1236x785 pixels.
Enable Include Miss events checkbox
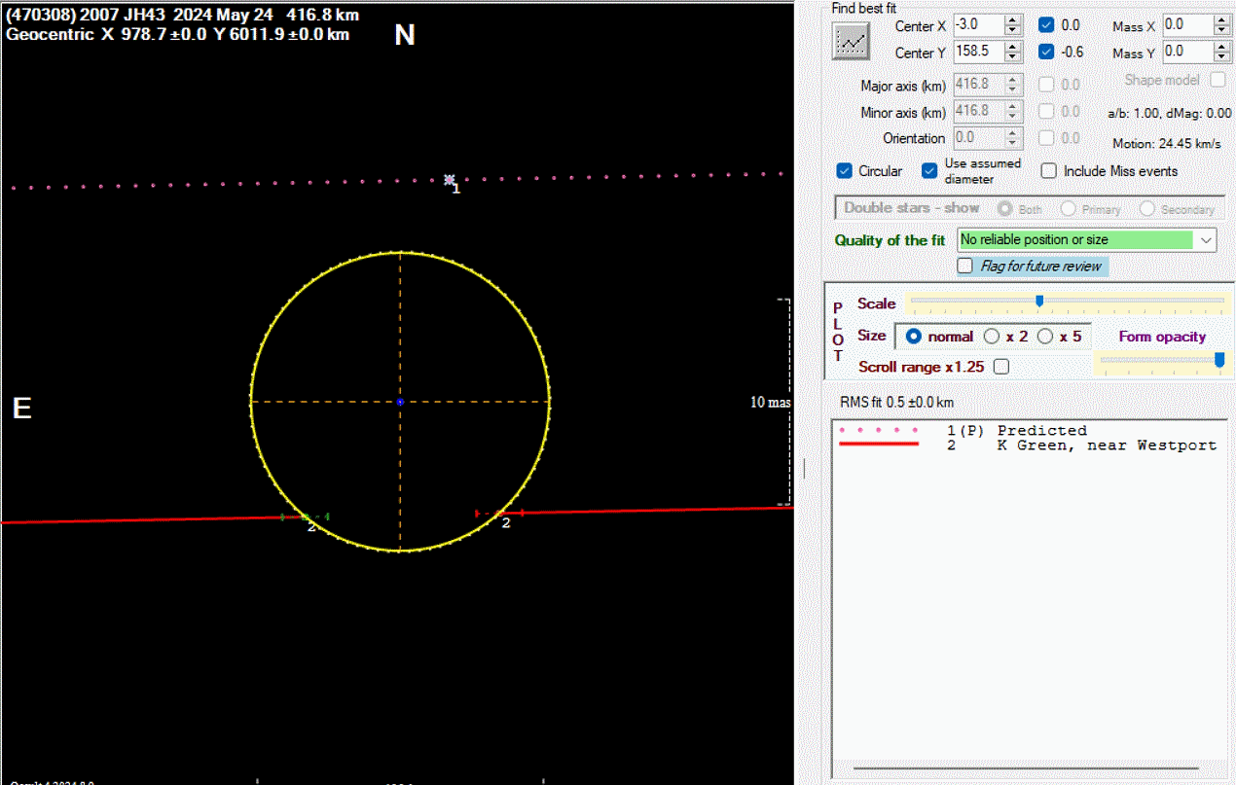click(x=1048, y=171)
